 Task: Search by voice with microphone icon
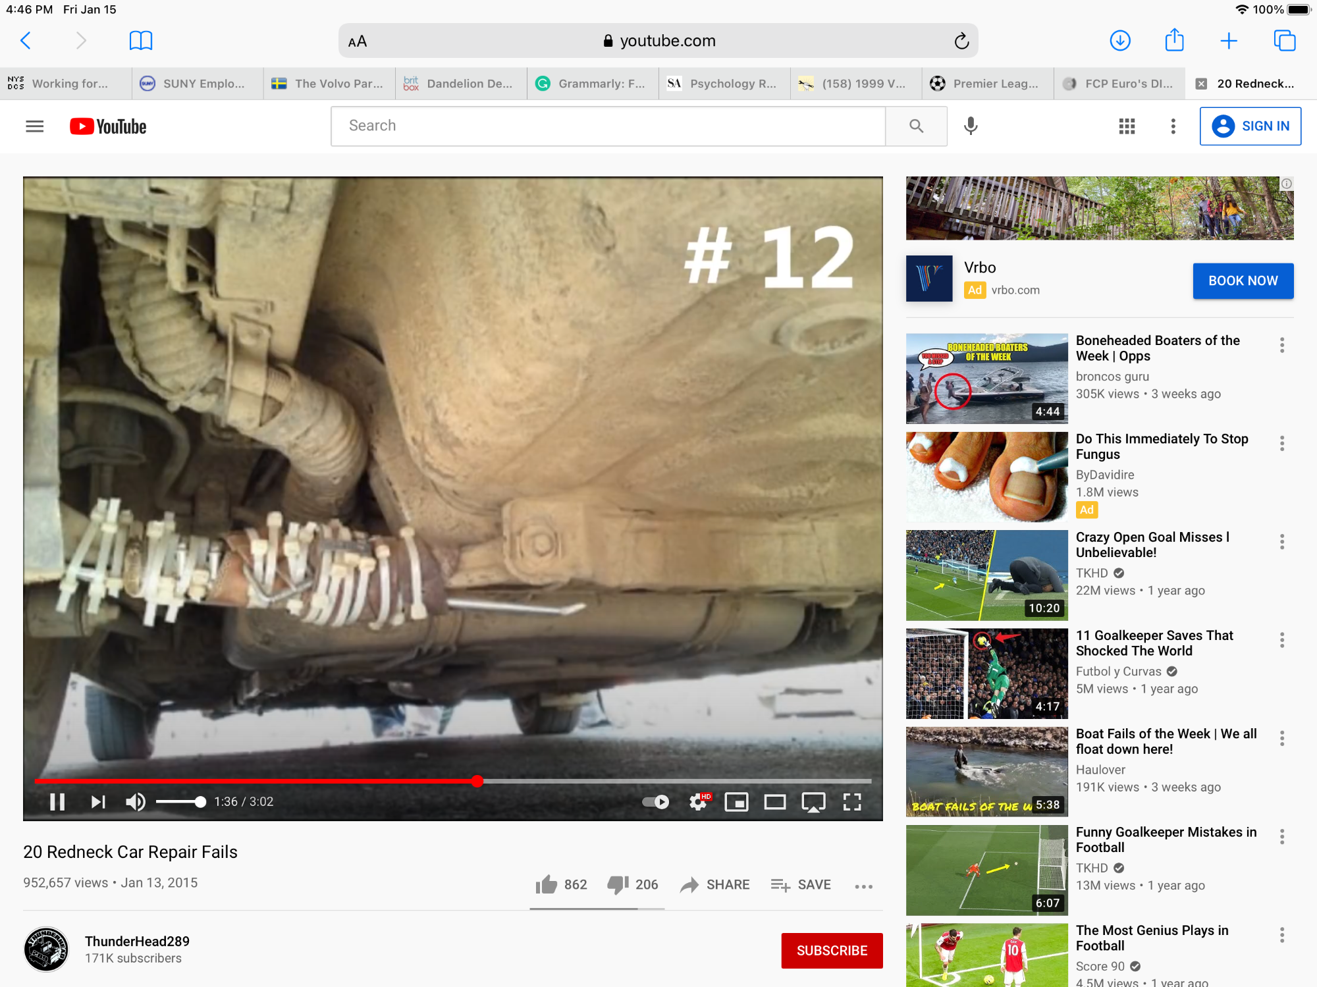(x=971, y=126)
